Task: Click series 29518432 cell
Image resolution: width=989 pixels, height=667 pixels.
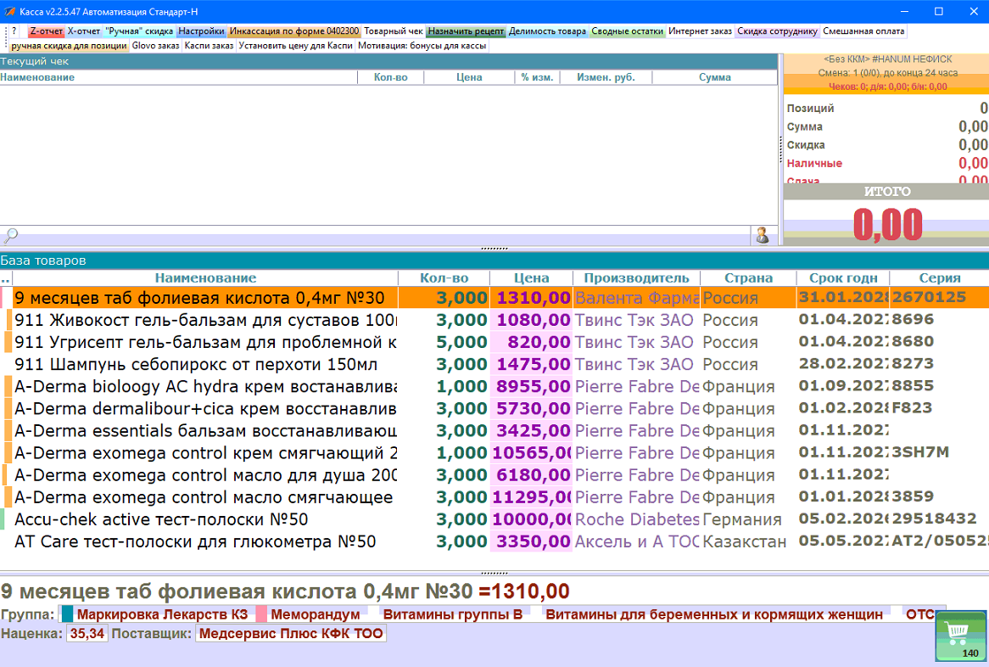Action: [x=940, y=518]
